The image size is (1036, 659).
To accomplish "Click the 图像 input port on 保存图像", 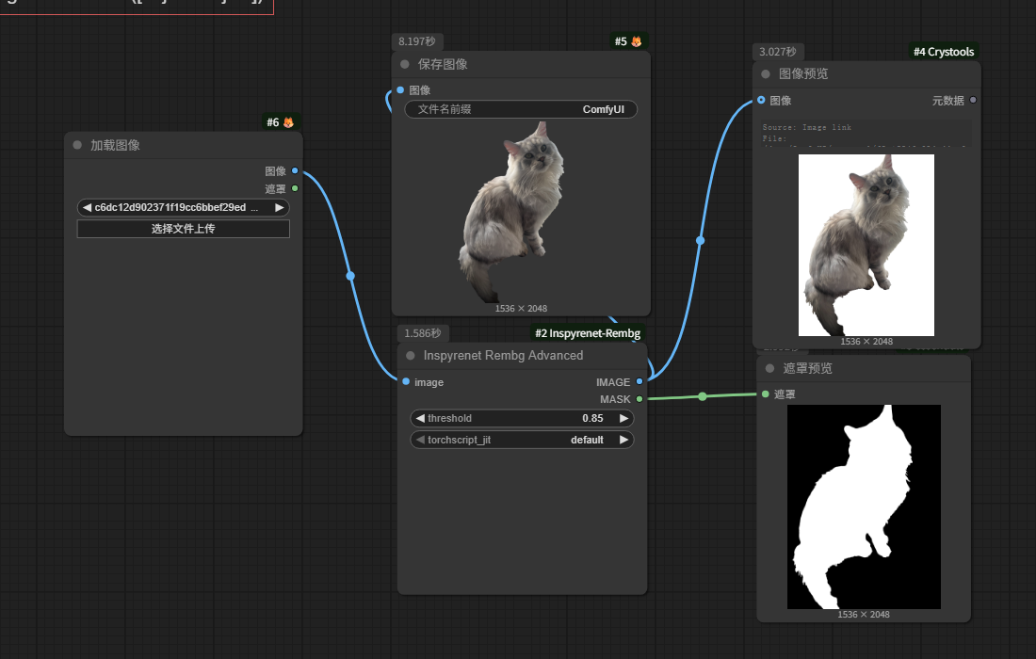I will coord(400,89).
